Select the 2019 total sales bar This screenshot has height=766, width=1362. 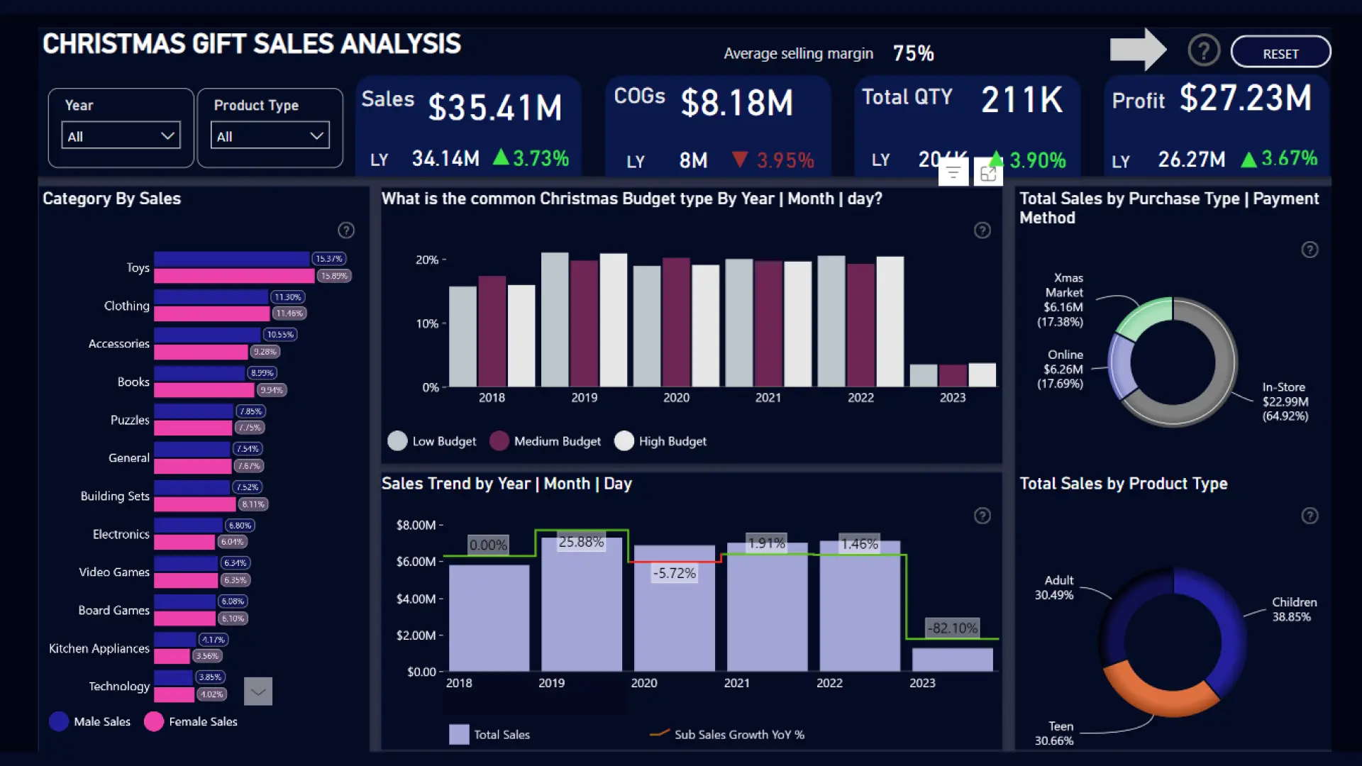coord(582,604)
